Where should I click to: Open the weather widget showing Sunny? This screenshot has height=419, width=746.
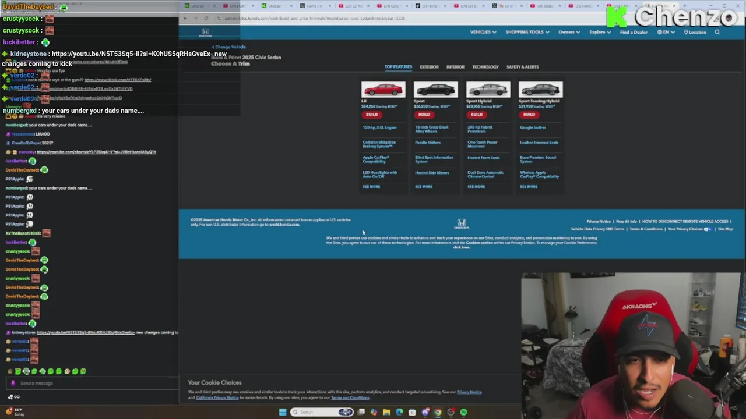[15, 411]
